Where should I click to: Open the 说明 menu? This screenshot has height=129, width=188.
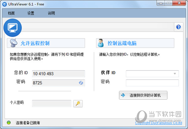coord(51,13)
